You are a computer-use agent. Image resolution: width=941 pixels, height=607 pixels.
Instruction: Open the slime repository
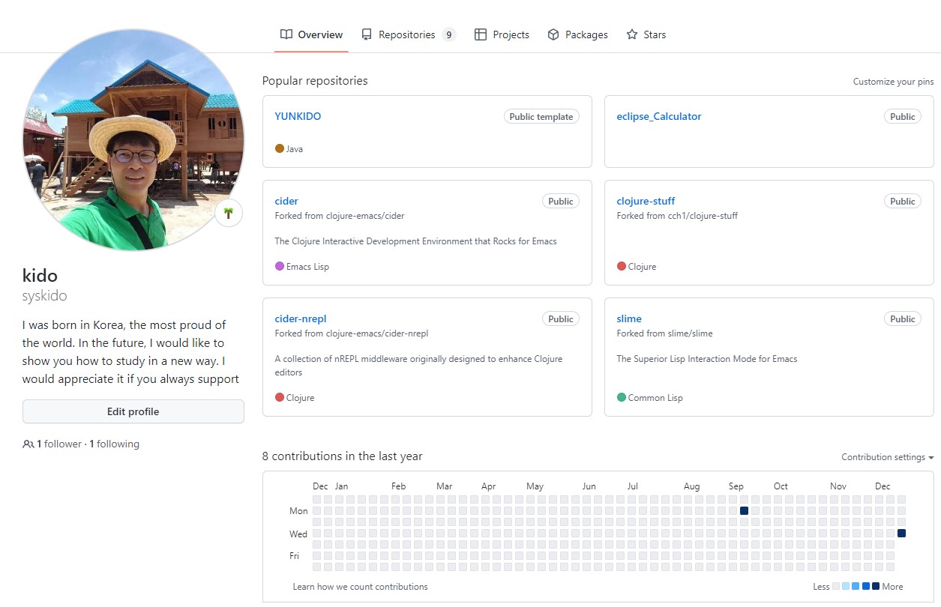pos(629,318)
